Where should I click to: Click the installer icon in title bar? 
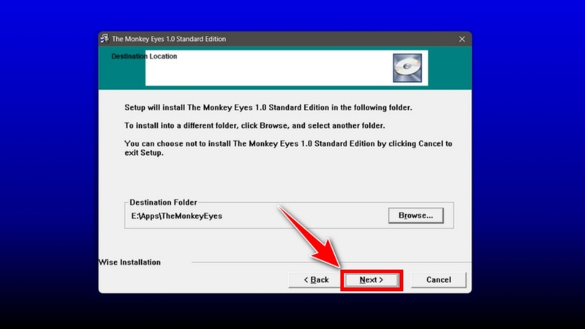point(105,39)
